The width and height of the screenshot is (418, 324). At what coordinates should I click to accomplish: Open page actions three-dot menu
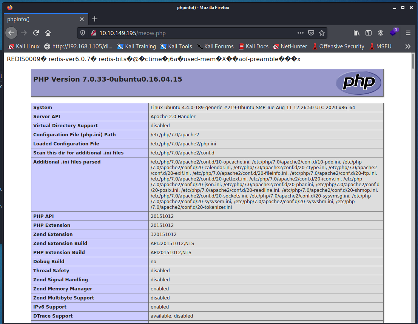301,33
